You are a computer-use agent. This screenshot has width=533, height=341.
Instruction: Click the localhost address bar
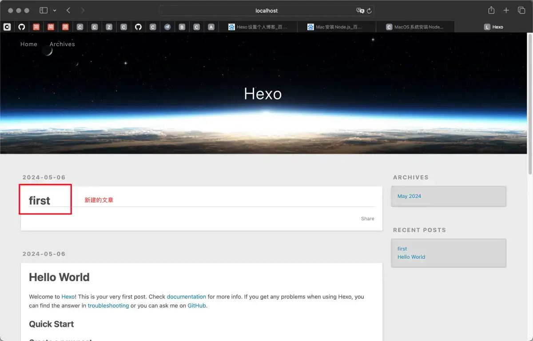[266, 11]
